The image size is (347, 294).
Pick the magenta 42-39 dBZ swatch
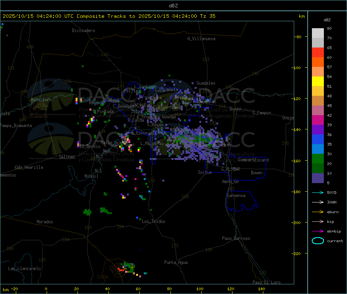318,120
